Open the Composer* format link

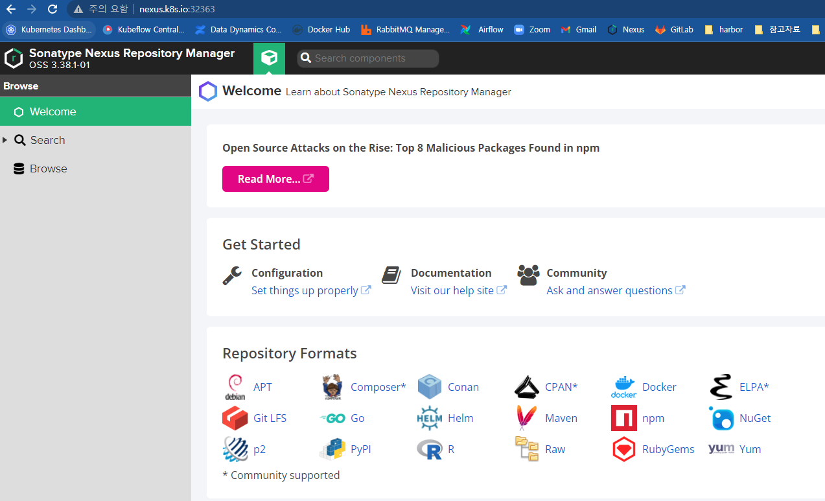click(378, 387)
